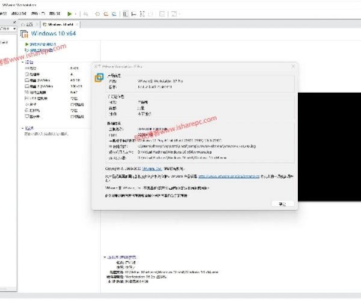Select the version build number text

coord(155,87)
